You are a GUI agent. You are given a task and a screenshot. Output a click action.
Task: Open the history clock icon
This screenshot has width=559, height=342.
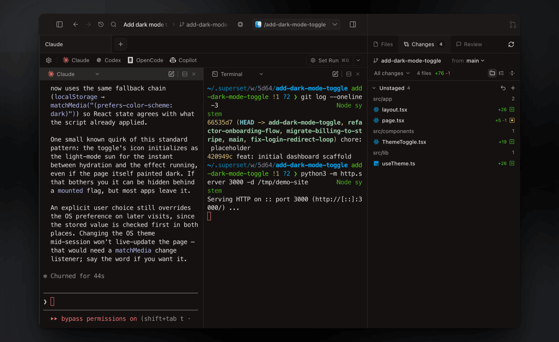(101, 24)
